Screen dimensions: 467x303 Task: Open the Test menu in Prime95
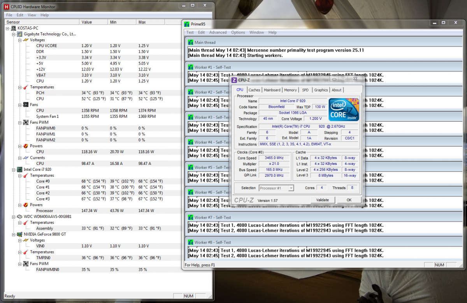pos(190,32)
